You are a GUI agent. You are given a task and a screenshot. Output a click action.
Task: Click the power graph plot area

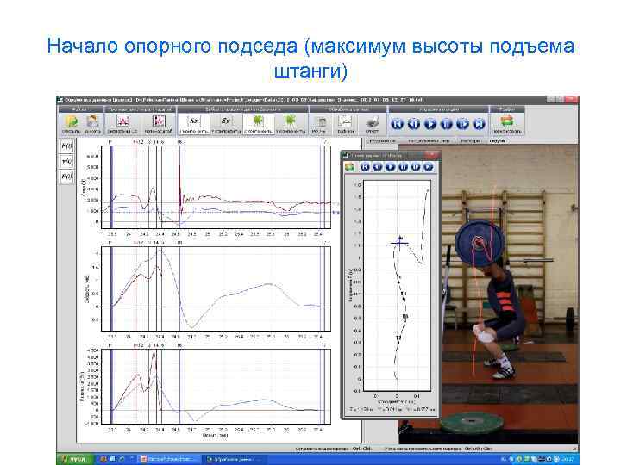pos(216,387)
